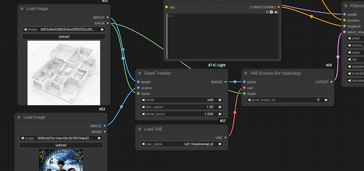Click the speaker icon above the text box

[x=276, y=12]
